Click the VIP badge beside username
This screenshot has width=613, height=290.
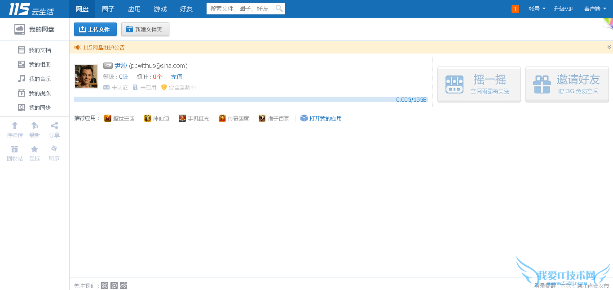pos(108,66)
